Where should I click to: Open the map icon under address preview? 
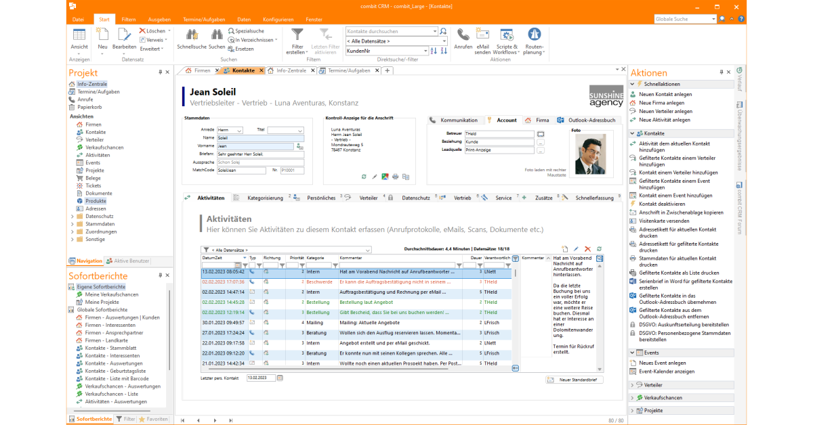tap(385, 177)
